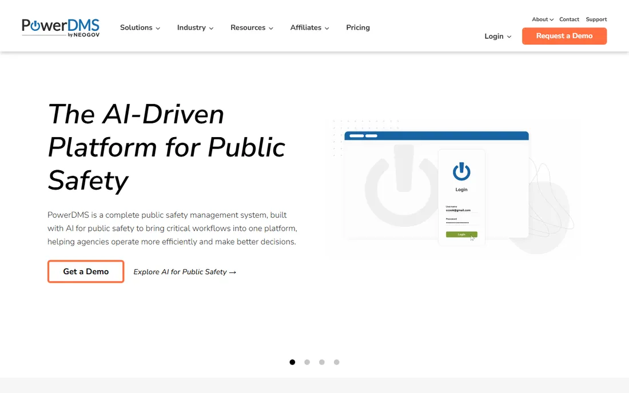Follow Explore AI for Public Safety link
The height and width of the screenshot is (393, 629).
coord(185,272)
